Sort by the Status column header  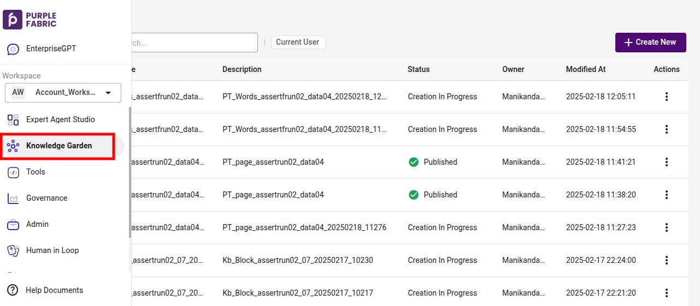coord(419,69)
